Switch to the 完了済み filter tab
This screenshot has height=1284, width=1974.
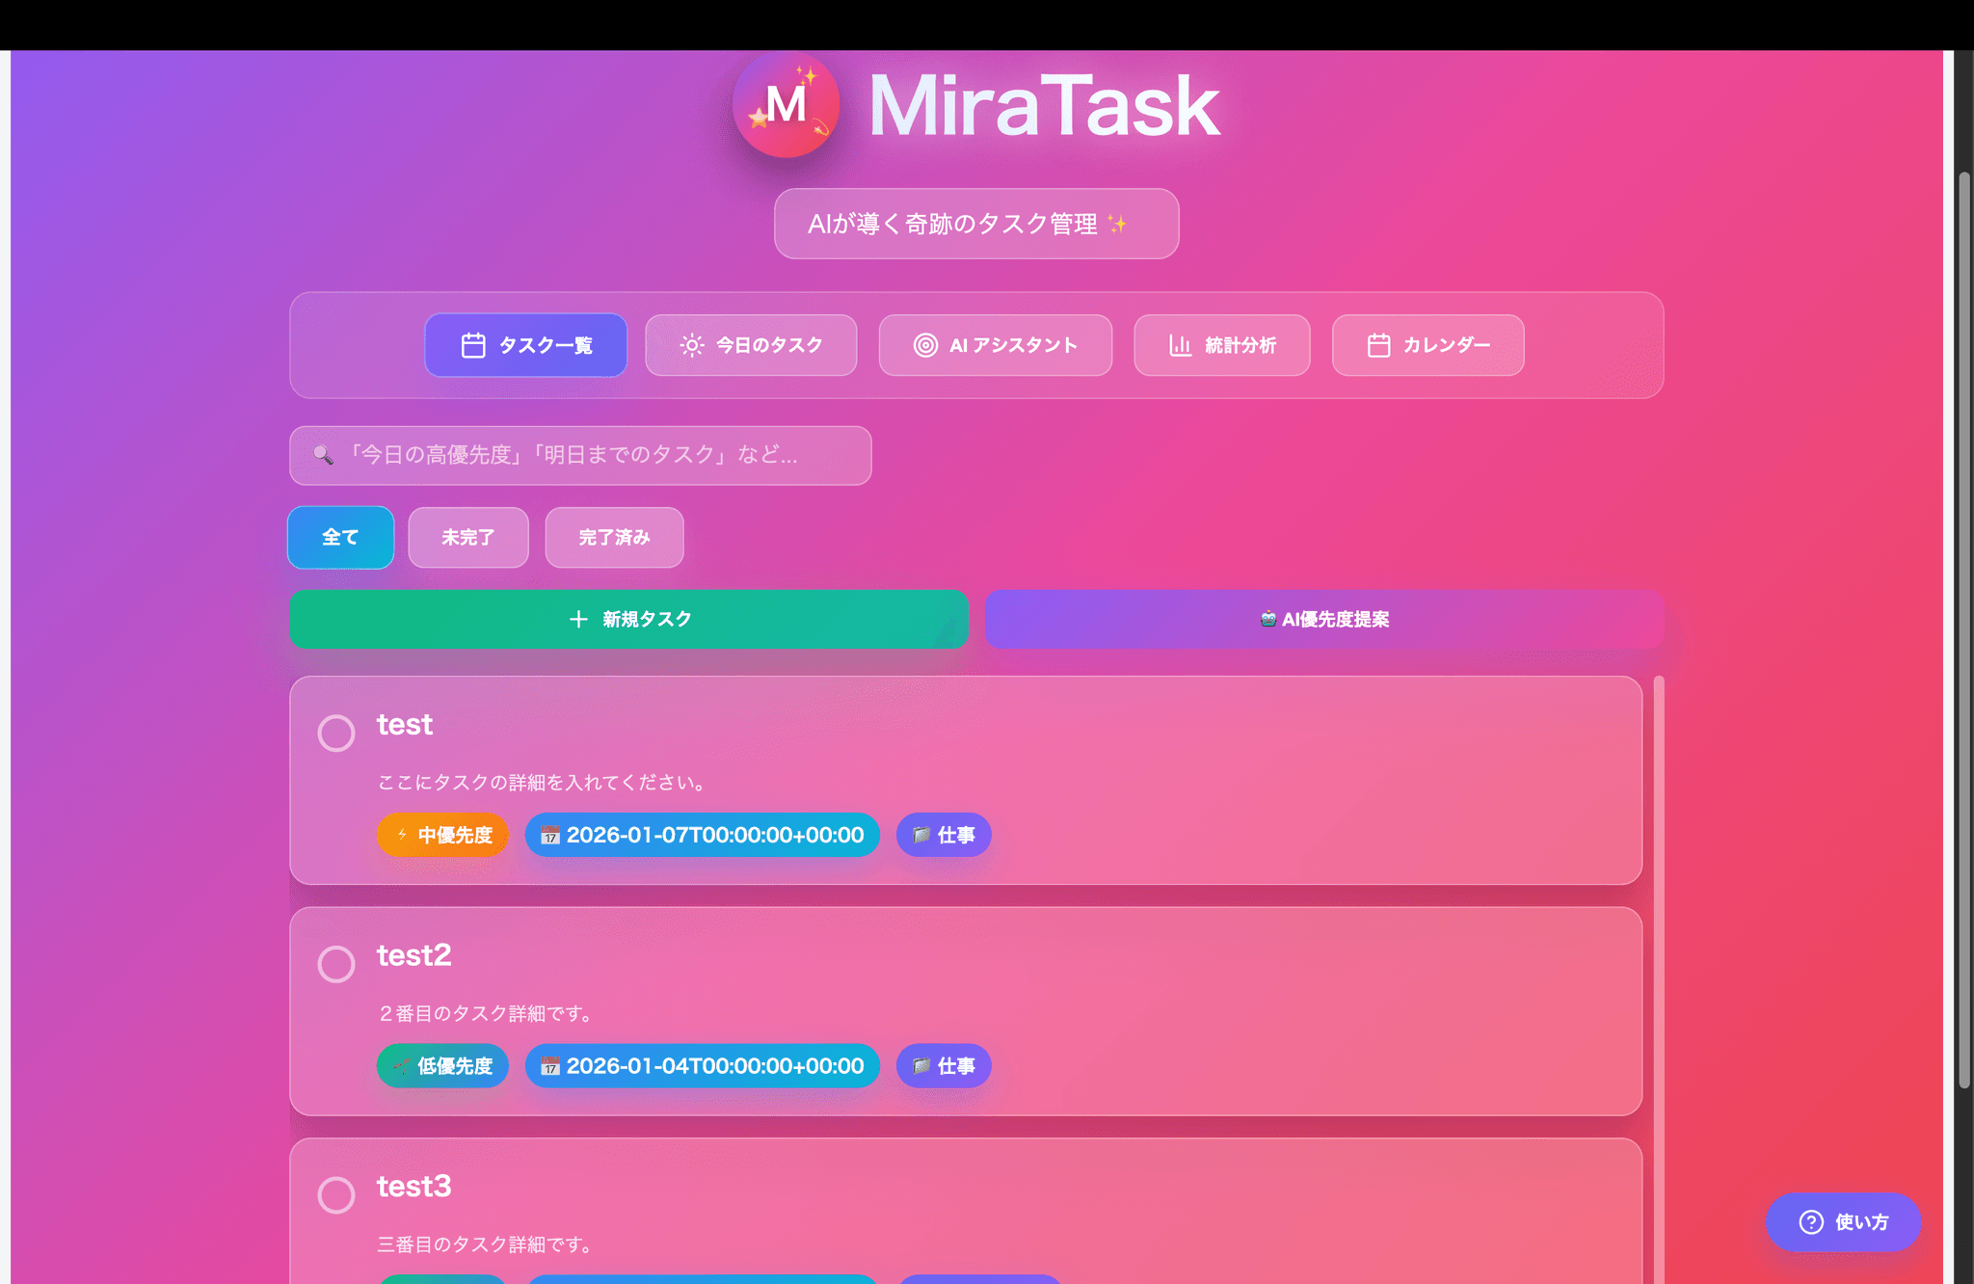pos(614,538)
